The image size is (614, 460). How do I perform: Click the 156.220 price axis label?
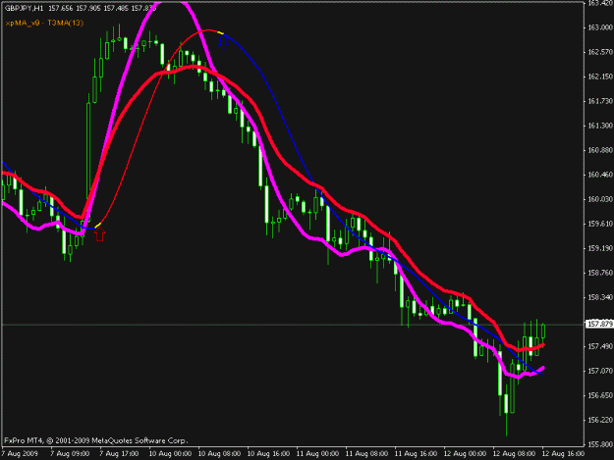tap(600, 420)
